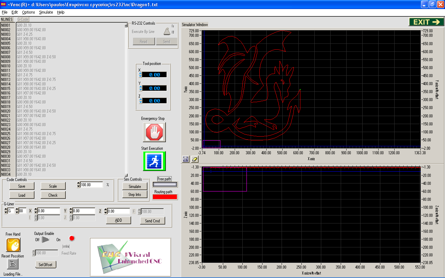Select line number N0002 in the list
The height and width of the screenshot is (278, 445).
point(6,30)
